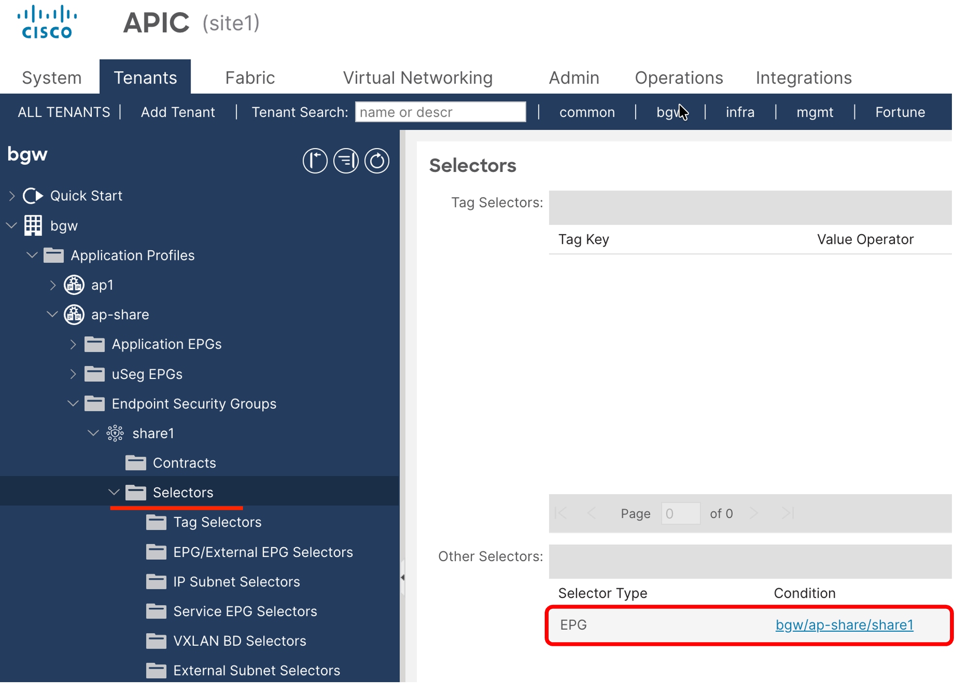Click the External Subnet Selectors folder icon
Image resolution: width=966 pixels, height=688 pixels.
[x=156, y=671]
